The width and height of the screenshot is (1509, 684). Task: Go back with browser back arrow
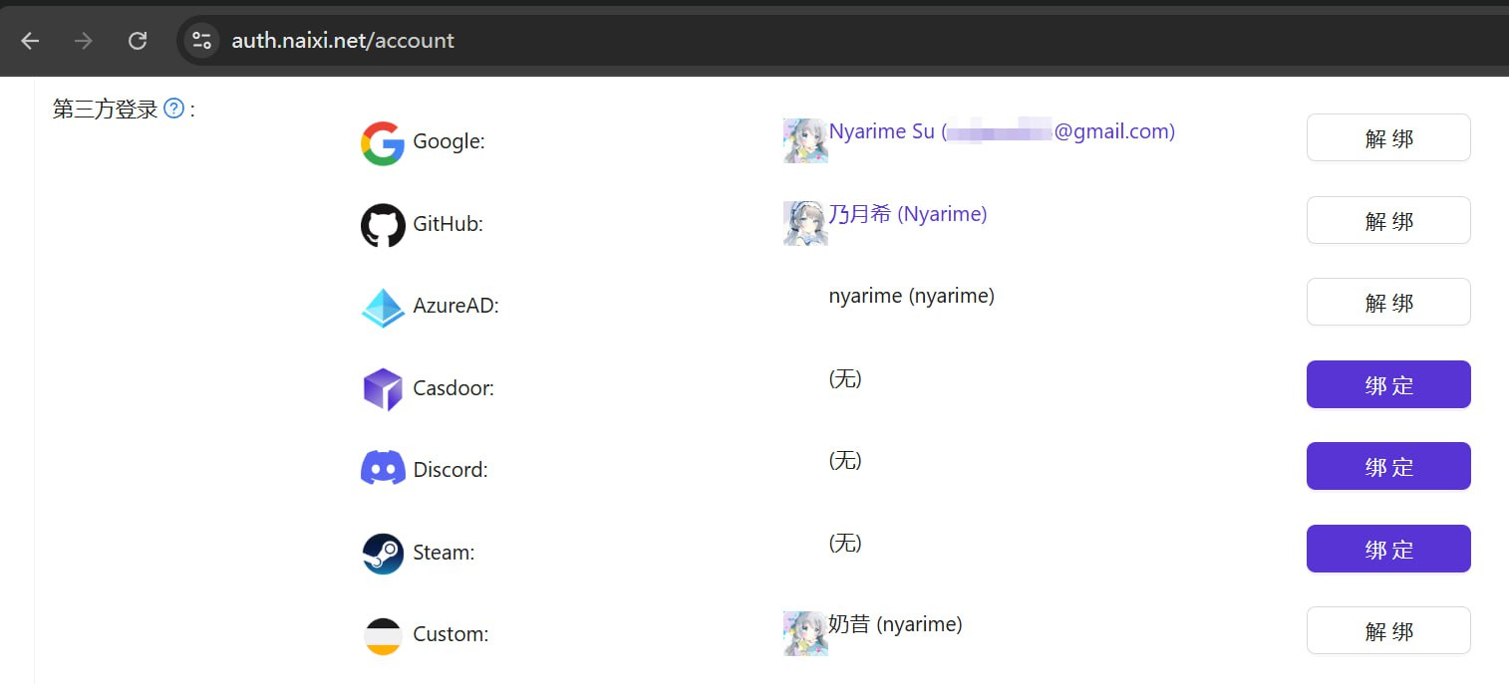[30, 41]
